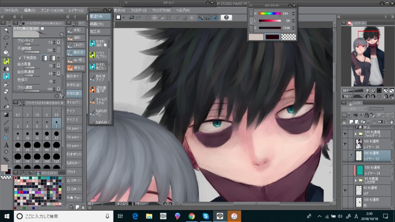Select the Fill bucket tool
This screenshot has width=395, height=222.
point(6,107)
